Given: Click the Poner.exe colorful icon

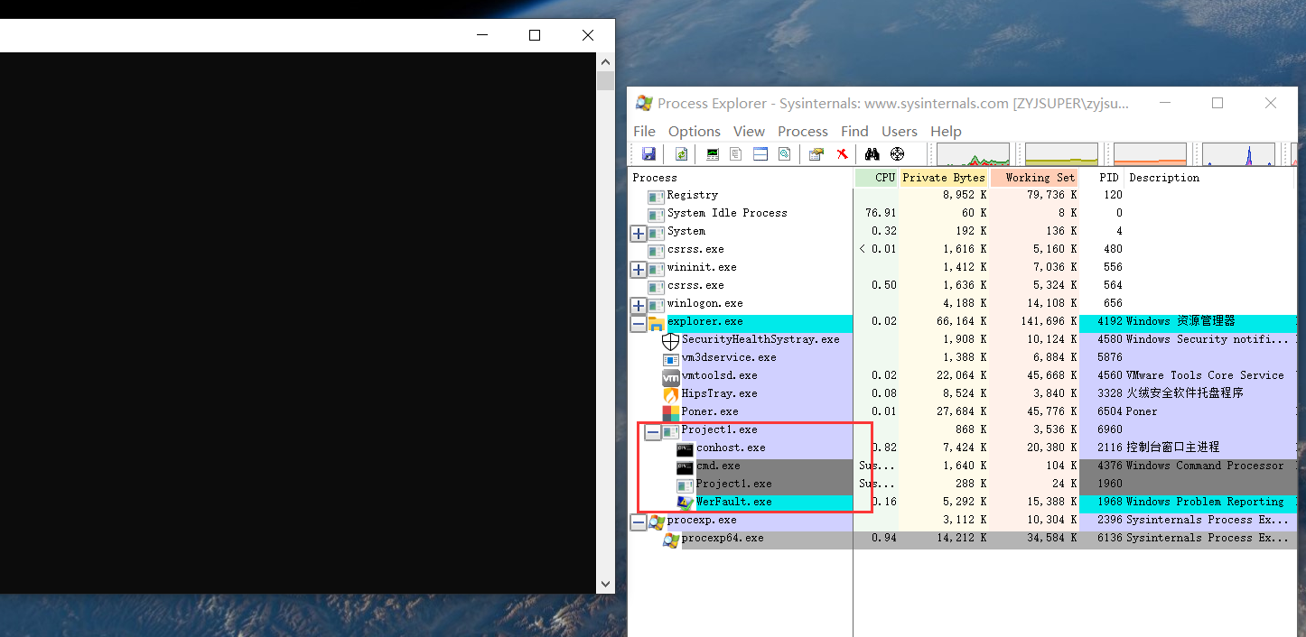Looking at the screenshot, I should (x=671, y=412).
